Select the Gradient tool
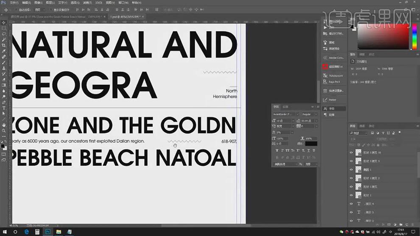The width and height of the screenshot is (420, 236). pyautogui.click(x=4, y=85)
